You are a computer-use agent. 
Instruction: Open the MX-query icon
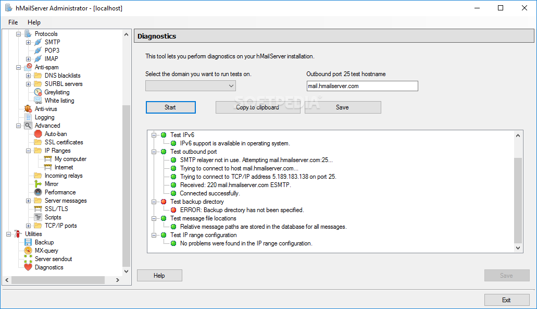(28, 251)
